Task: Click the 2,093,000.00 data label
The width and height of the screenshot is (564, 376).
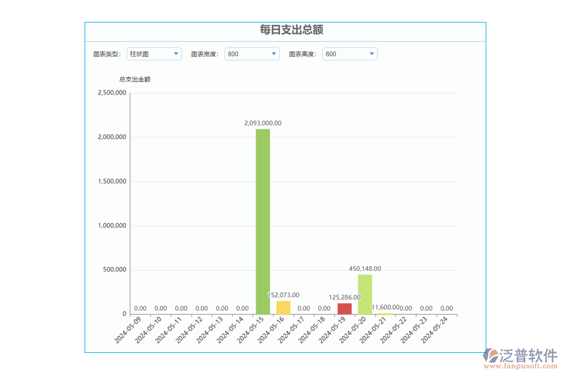Action: tap(262, 123)
